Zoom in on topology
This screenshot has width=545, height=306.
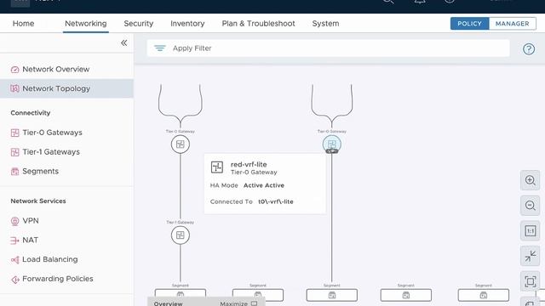click(x=530, y=180)
